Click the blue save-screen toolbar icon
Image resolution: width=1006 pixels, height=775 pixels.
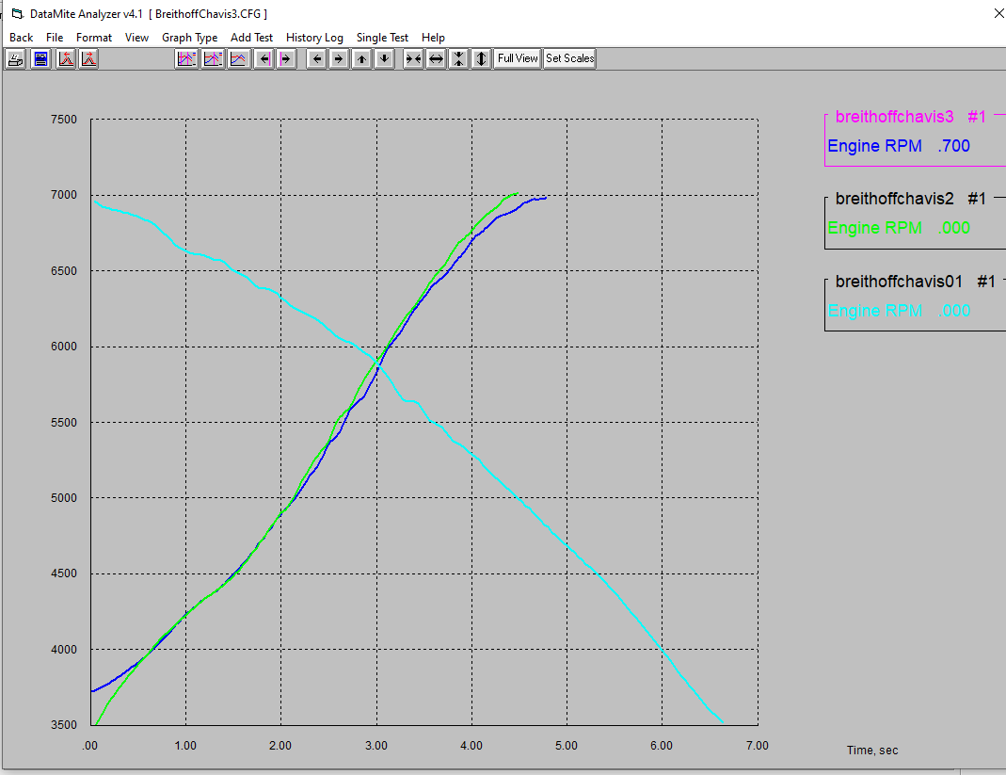(40, 59)
